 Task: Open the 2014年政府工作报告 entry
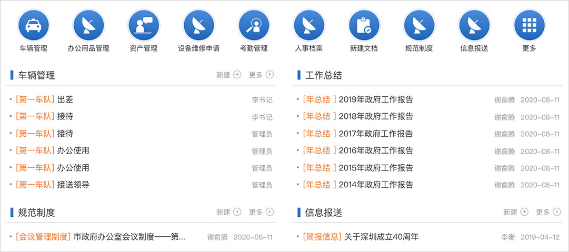click(x=376, y=185)
